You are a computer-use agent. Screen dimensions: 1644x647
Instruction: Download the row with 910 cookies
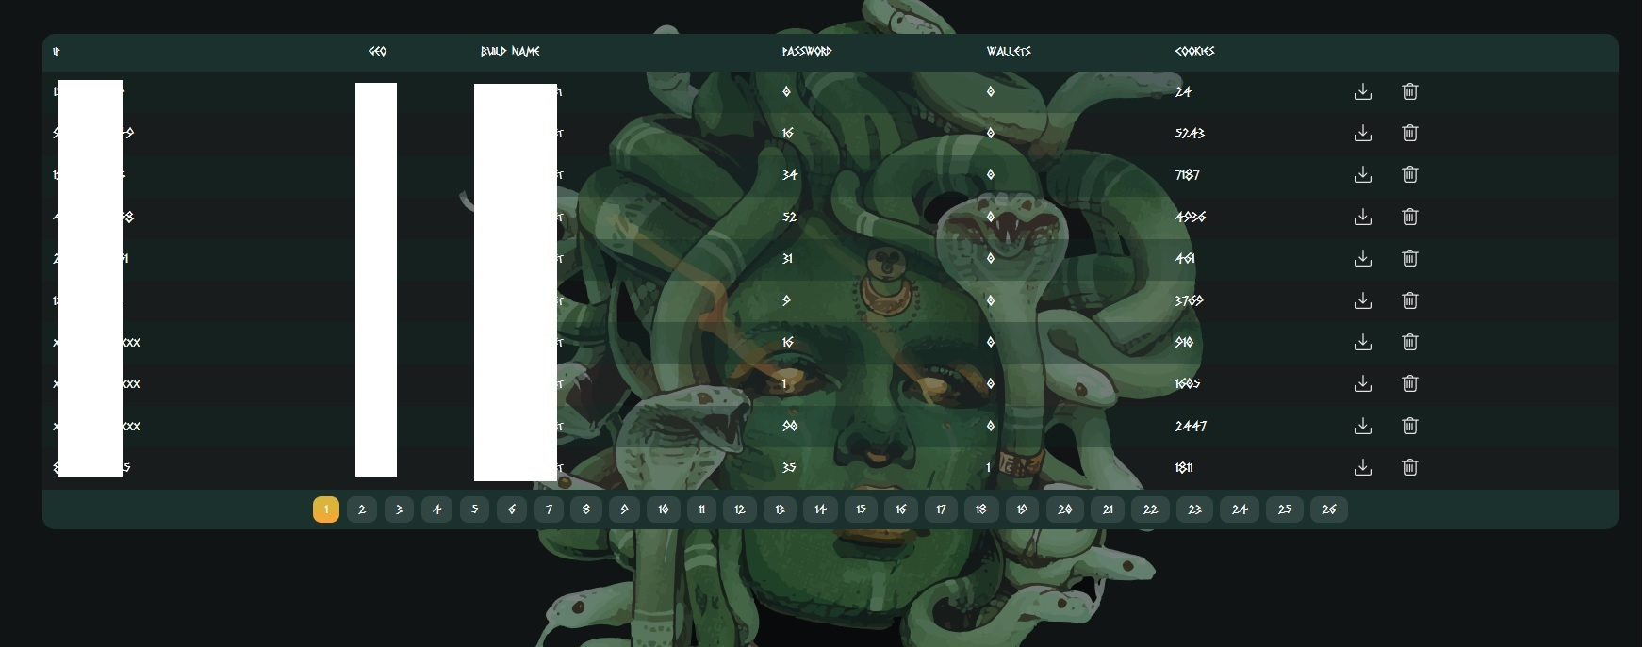click(x=1362, y=342)
